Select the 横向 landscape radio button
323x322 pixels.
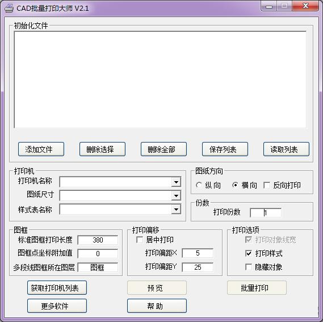click(x=235, y=185)
